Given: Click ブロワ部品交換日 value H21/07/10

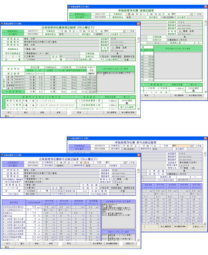Looking at the screenshot, I should 183,180.
